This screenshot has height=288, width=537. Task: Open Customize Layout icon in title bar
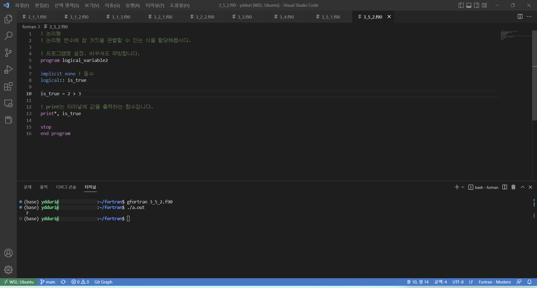[x=484, y=5]
